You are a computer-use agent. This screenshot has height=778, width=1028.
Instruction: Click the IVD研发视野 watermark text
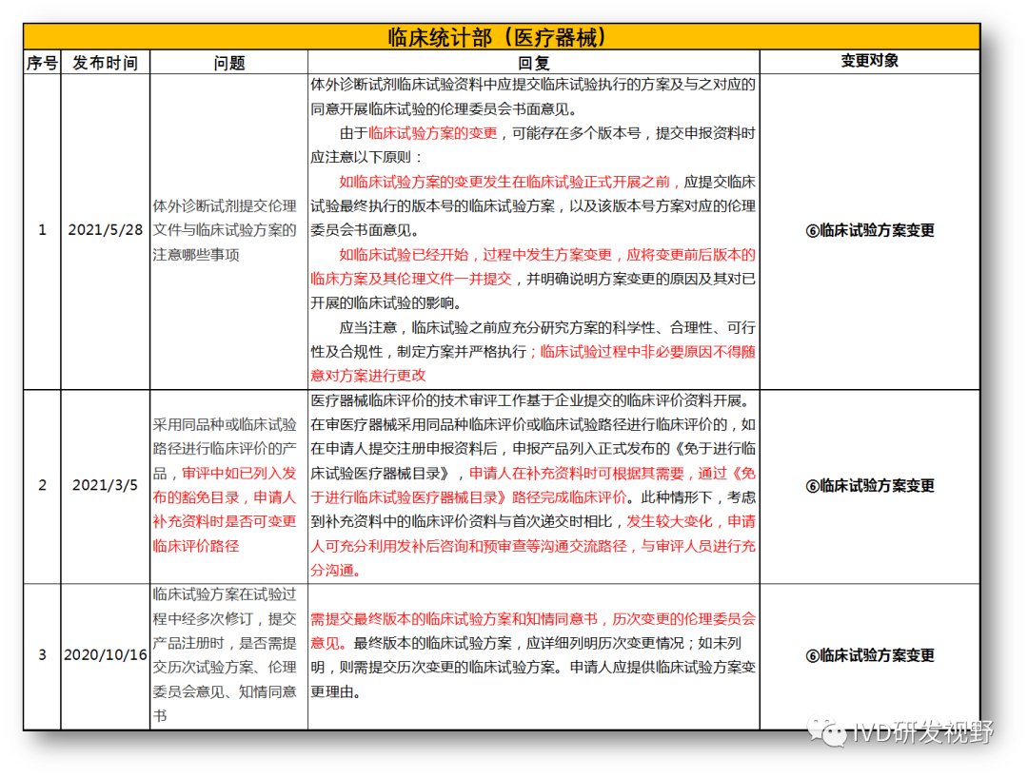click(x=921, y=731)
